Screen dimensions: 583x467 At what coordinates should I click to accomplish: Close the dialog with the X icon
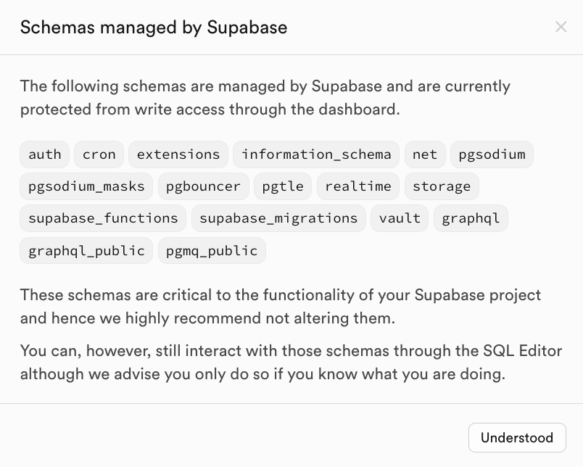(x=561, y=27)
